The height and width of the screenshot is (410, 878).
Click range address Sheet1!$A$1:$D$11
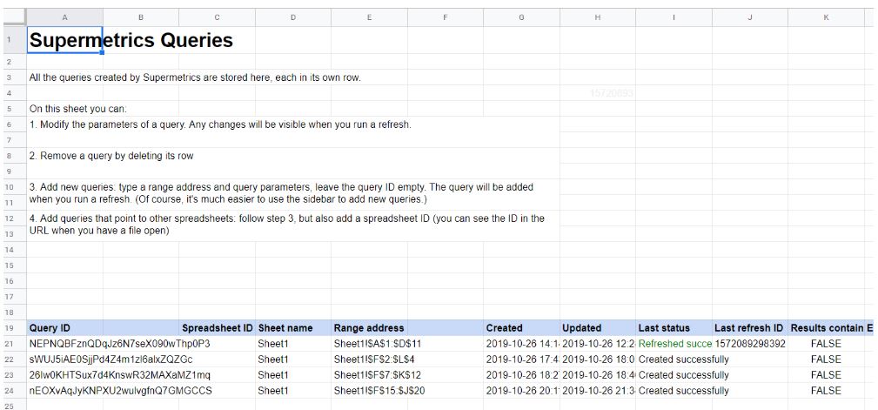coord(377,343)
